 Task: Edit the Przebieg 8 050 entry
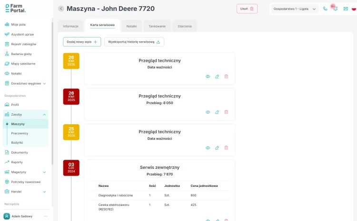pos(217,112)
